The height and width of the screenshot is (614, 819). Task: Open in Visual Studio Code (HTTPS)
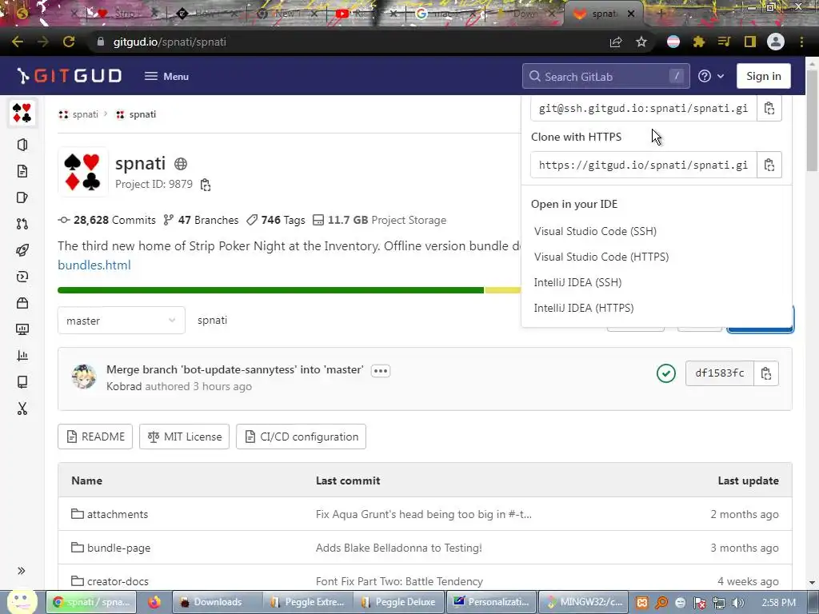click(x=601, y=257)
